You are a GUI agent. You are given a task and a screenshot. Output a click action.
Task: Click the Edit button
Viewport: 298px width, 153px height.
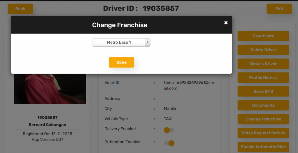[279, 9]
